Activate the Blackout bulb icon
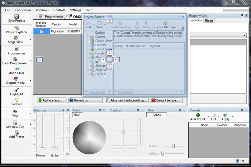 16,100
